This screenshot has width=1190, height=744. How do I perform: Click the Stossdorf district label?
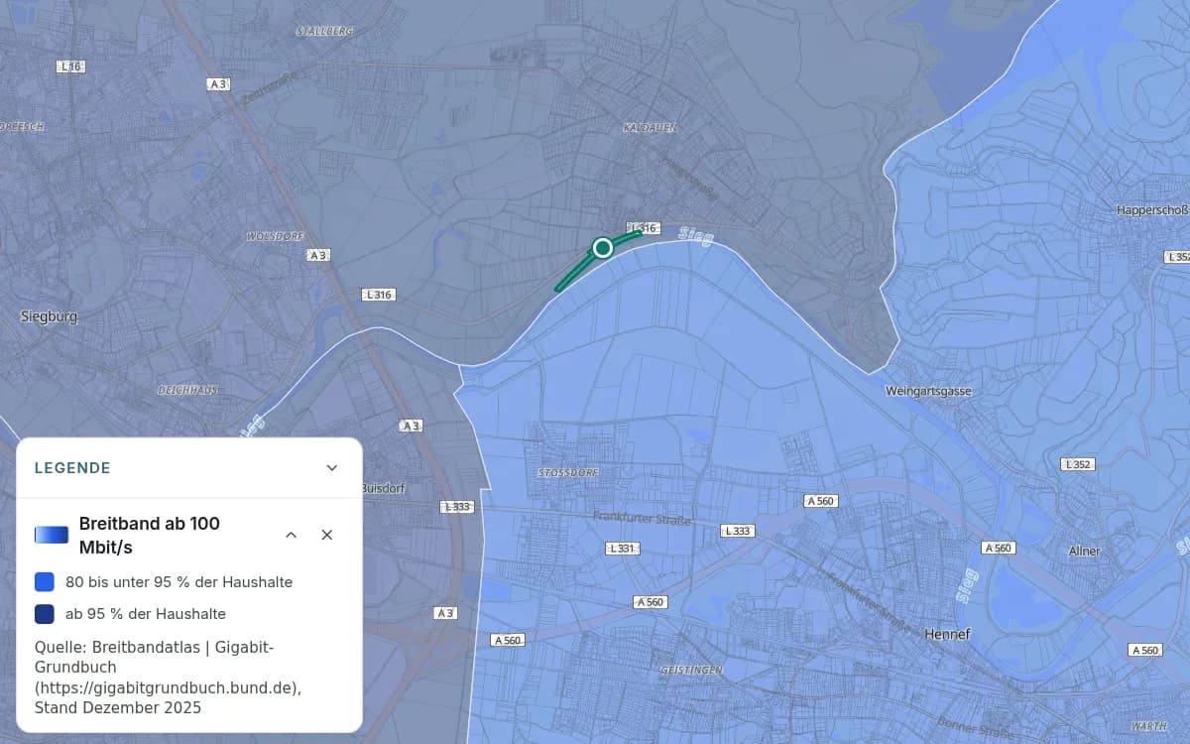click(x=568, y=473)
